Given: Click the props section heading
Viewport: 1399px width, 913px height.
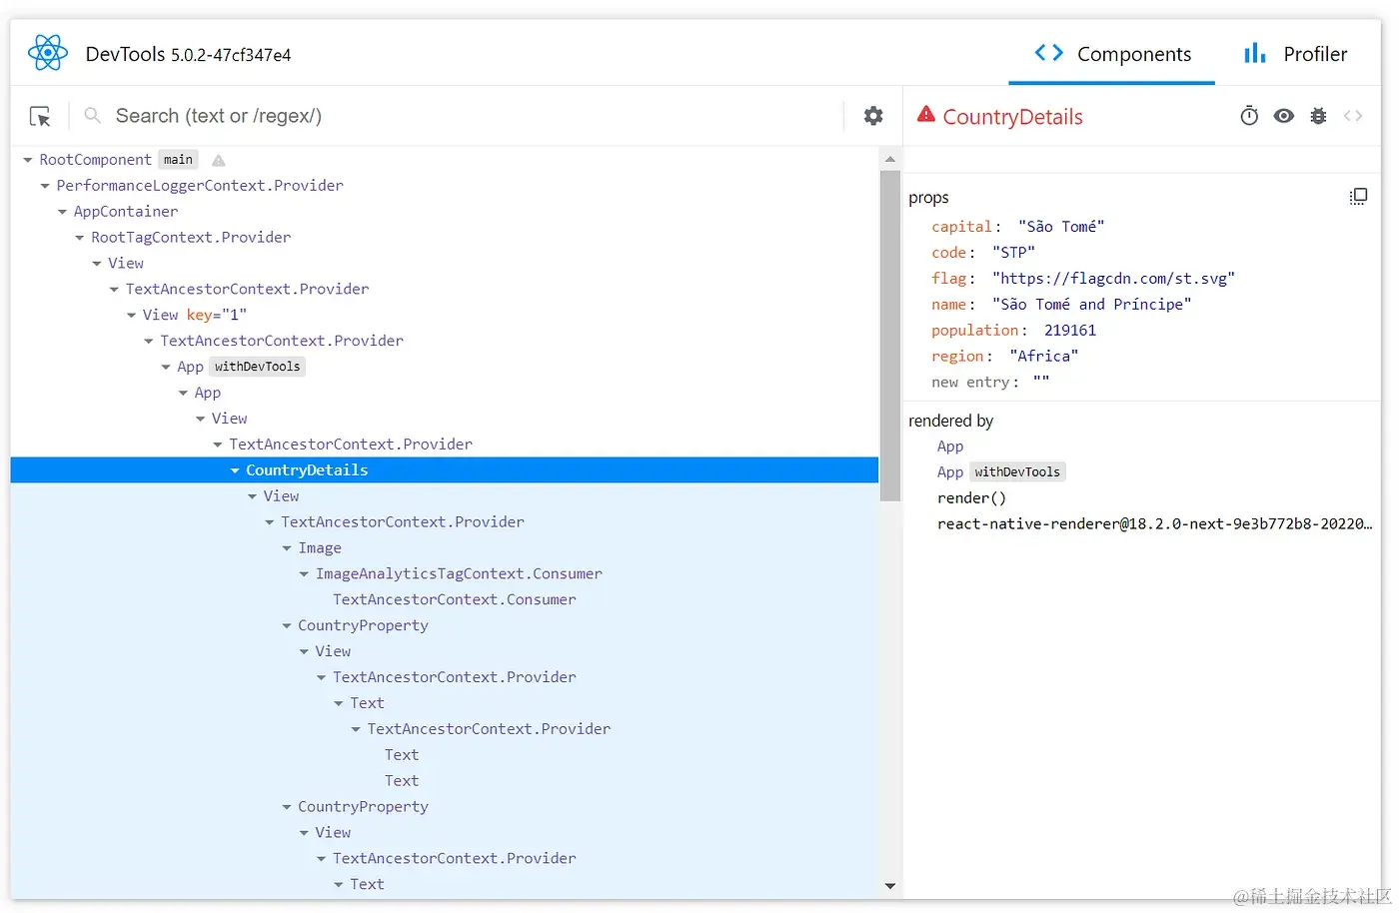Looking at the screenshot, I should 928,198.
